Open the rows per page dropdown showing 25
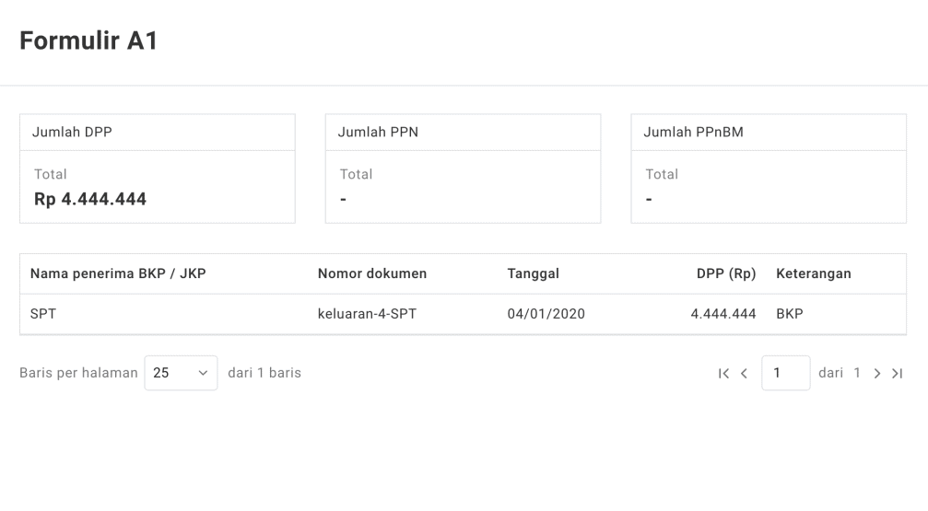The height and width of the screenshot is (511, 928). (182, 373)
